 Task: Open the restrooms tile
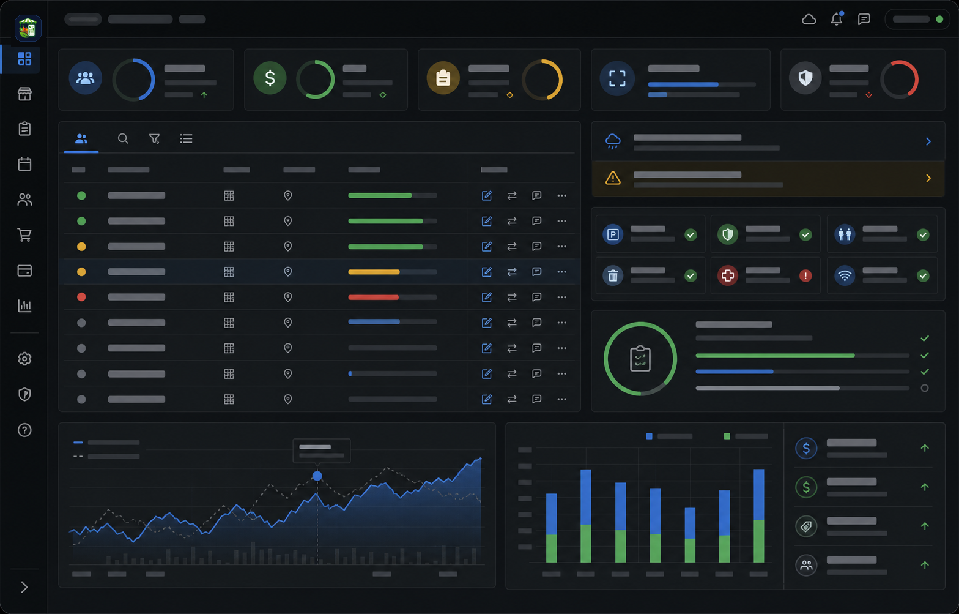pos(882,234)
